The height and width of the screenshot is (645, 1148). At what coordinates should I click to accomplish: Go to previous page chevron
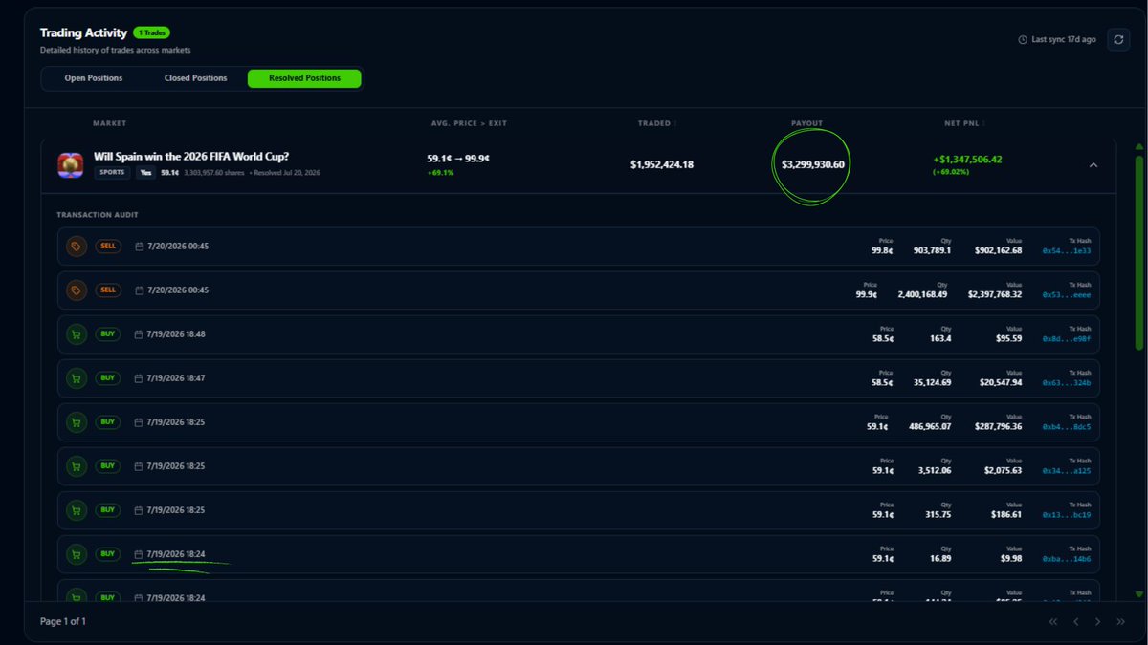(x=1075, y=621)
